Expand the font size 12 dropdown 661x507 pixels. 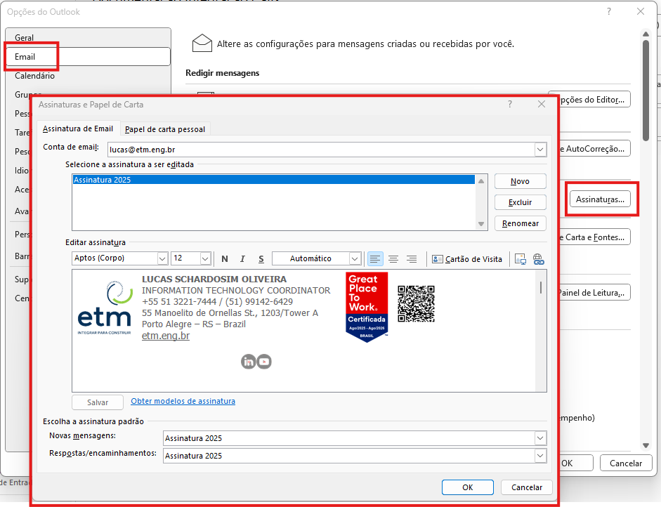pyautogui.click(x=205, y=258)
